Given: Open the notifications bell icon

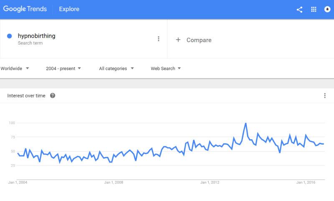Looking at the screenshot, I should pos(327,9).
